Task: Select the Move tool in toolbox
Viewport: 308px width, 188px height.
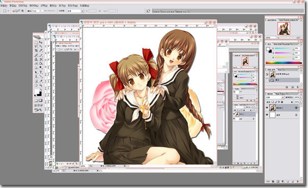Action: click(41, 42)
